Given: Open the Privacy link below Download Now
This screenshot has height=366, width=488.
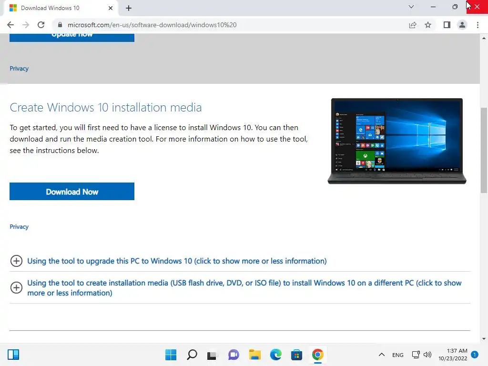Looking at the screenshot, I should tap(19, 226).
